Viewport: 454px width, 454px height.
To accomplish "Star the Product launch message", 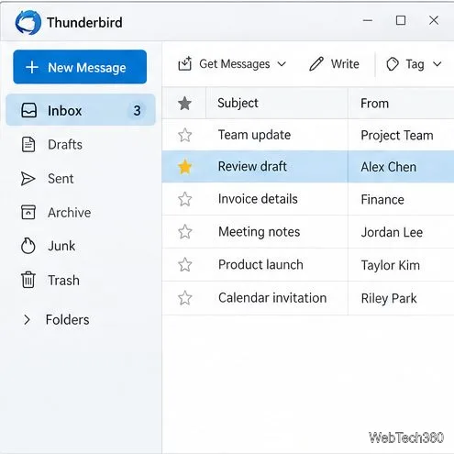I will pos(185,265).
